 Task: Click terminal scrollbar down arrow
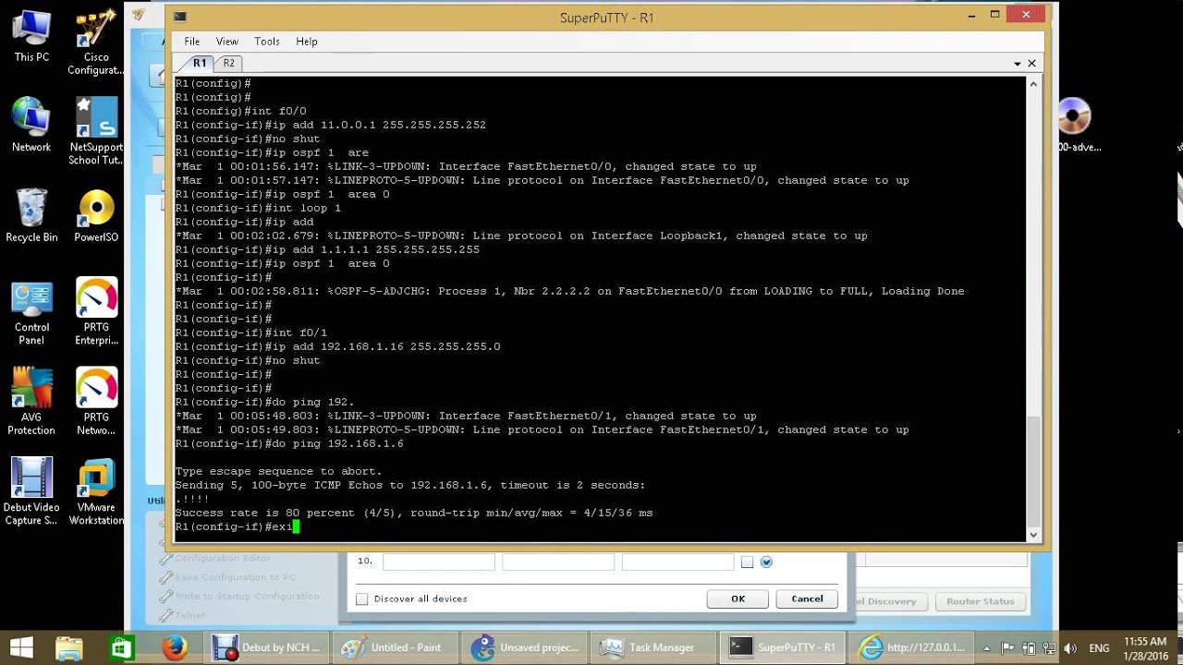[x=1033, y=534]
